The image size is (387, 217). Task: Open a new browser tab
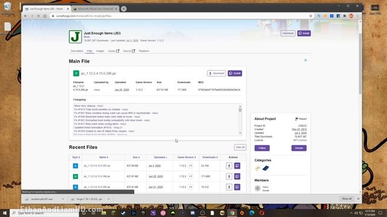tap(123, 9)
